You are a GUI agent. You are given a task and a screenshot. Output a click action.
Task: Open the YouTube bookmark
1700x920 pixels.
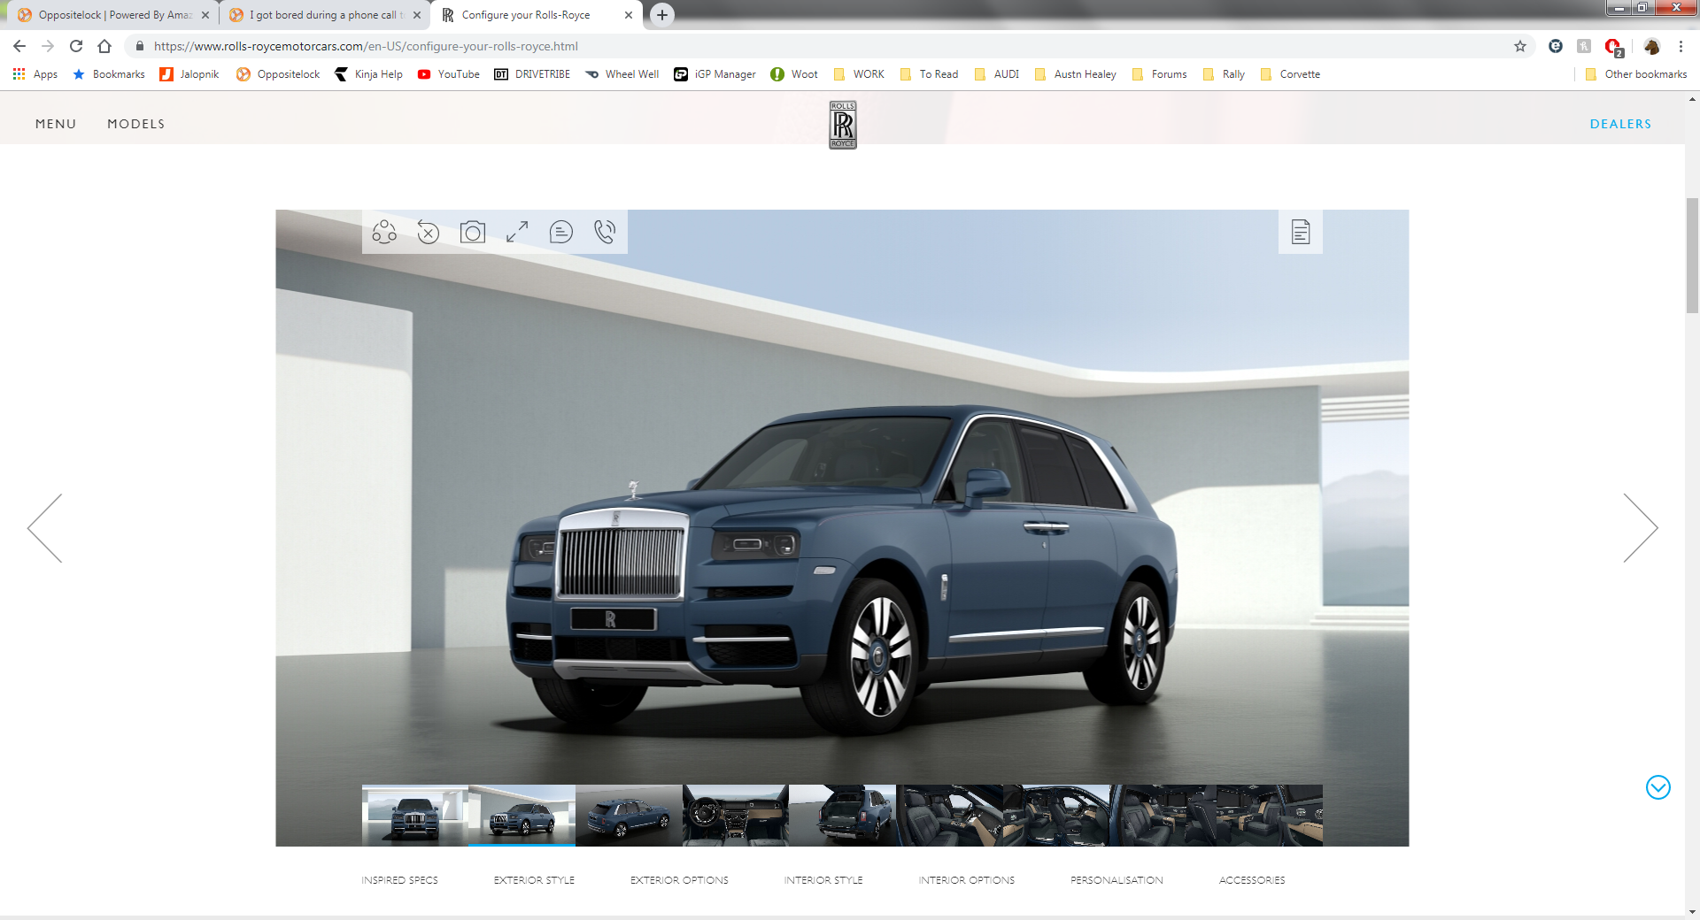(449, 74)
